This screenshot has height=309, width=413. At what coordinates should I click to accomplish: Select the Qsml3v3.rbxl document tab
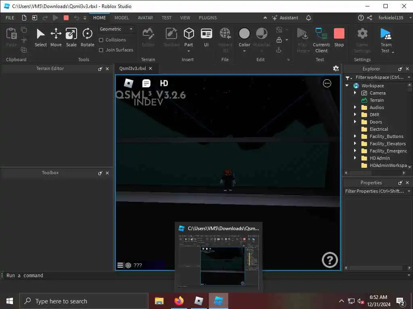point(132,68)
